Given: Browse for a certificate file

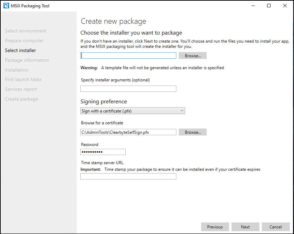Looking at the screenshot, I should coord(192,132).
